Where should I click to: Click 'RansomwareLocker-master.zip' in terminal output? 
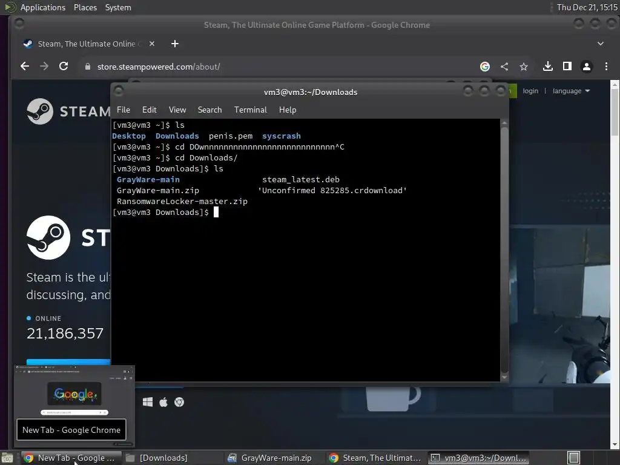pos(182,201)
